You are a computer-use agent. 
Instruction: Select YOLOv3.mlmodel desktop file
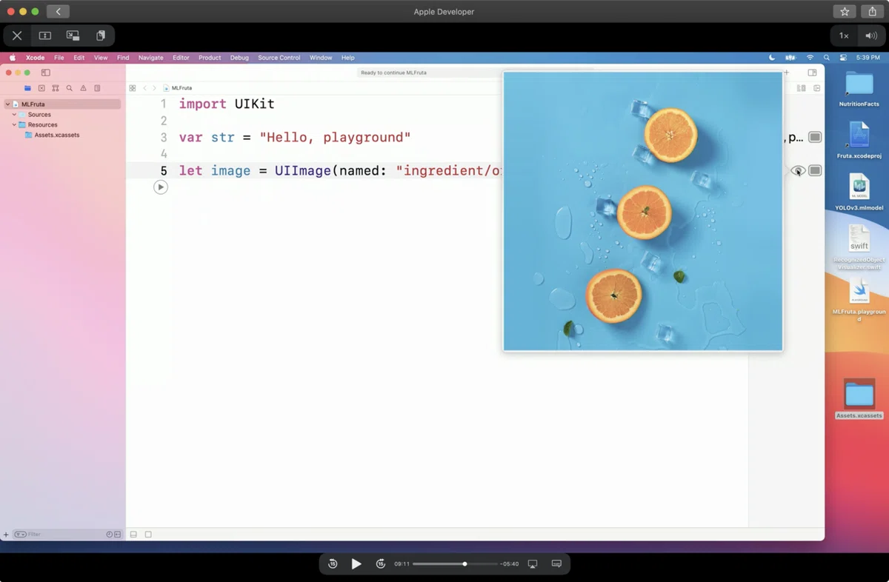pyautogui.click(x=859, y=193)
